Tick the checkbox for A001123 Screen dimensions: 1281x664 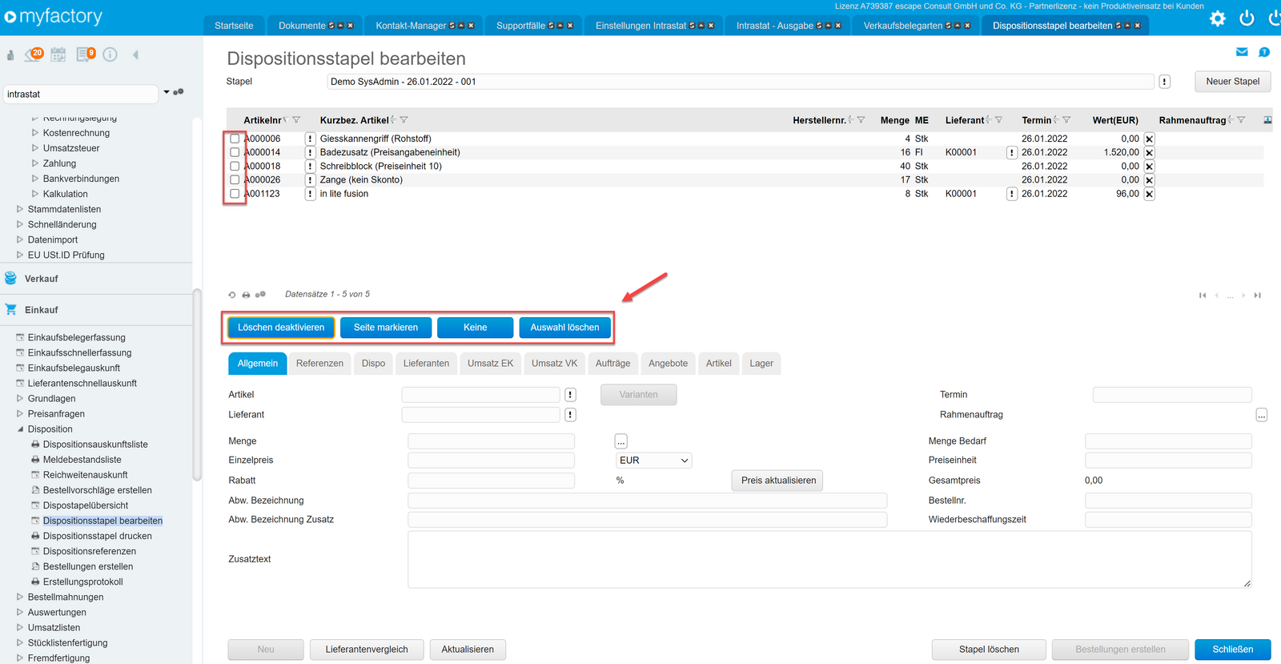235,194
